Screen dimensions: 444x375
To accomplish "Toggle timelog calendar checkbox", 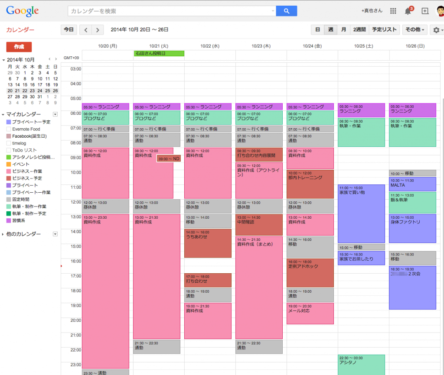I will click(9, 143).
